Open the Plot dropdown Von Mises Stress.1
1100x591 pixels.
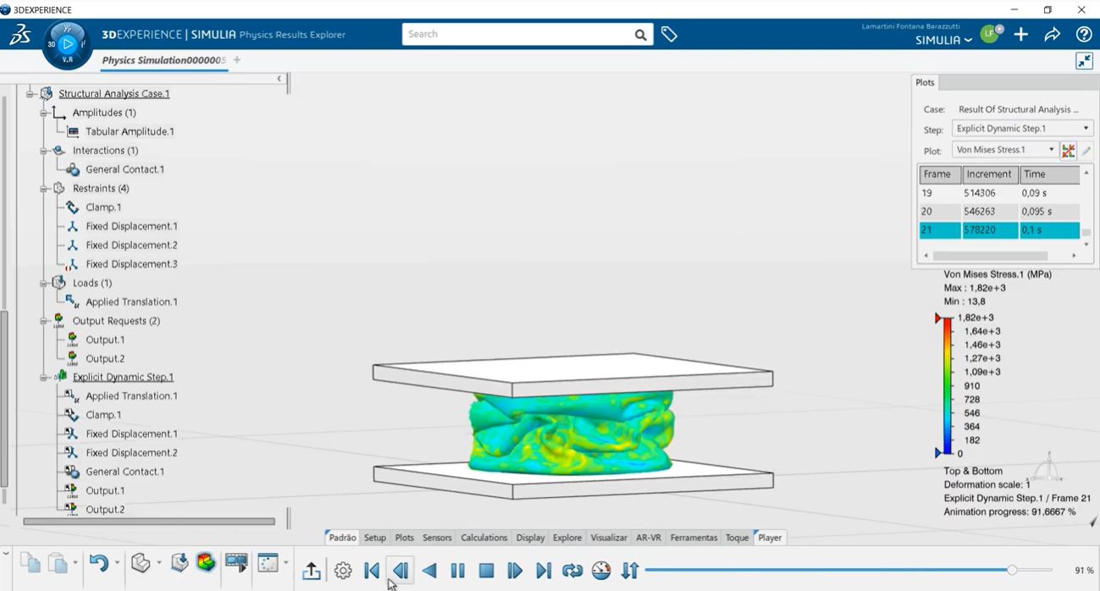point(1004,150)
